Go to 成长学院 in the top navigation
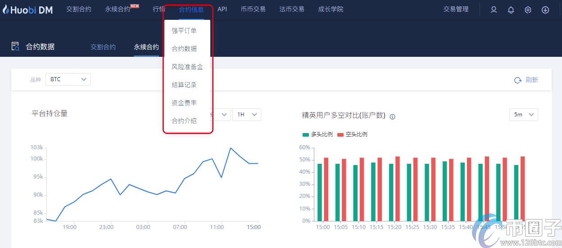The image size is (562, 248). coord(331,9)
